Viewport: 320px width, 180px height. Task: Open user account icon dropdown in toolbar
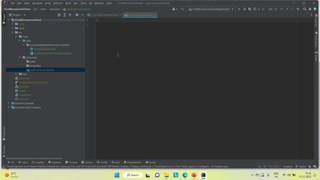[174, 9]
